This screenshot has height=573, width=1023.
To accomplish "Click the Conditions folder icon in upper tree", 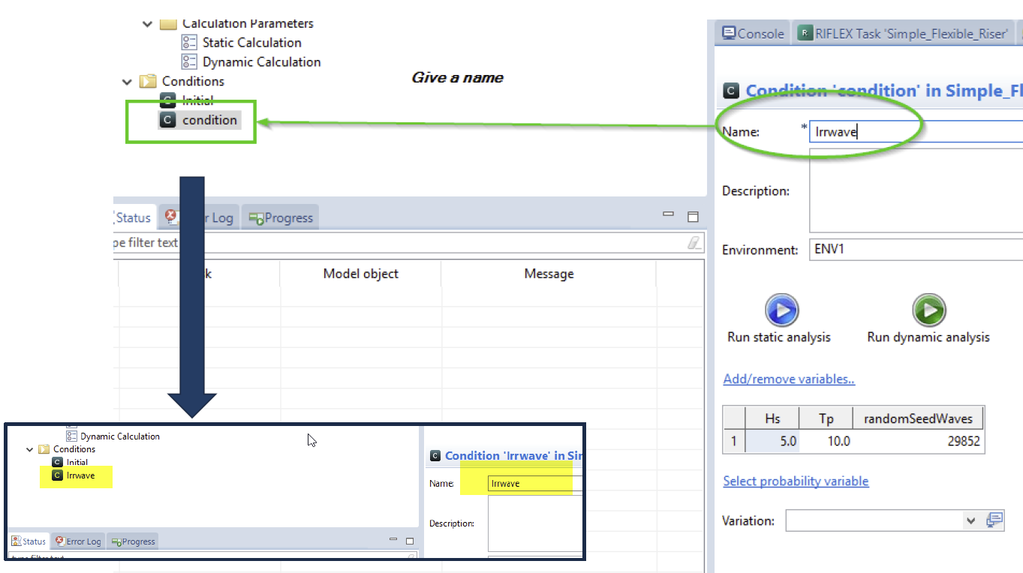I will coord(149,81).
